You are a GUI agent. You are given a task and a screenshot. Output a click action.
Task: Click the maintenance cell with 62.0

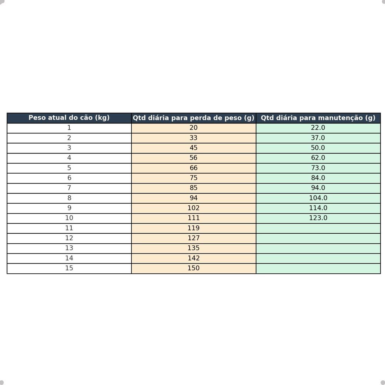(x=318, y=158)
